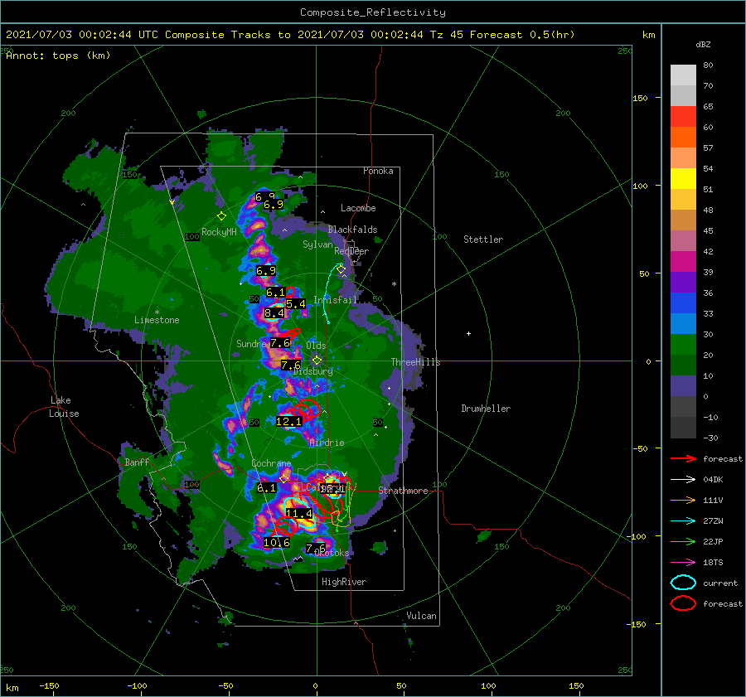
Task: Click the 'Annot: tops (km)' label
Action: [x=58, y=56]
